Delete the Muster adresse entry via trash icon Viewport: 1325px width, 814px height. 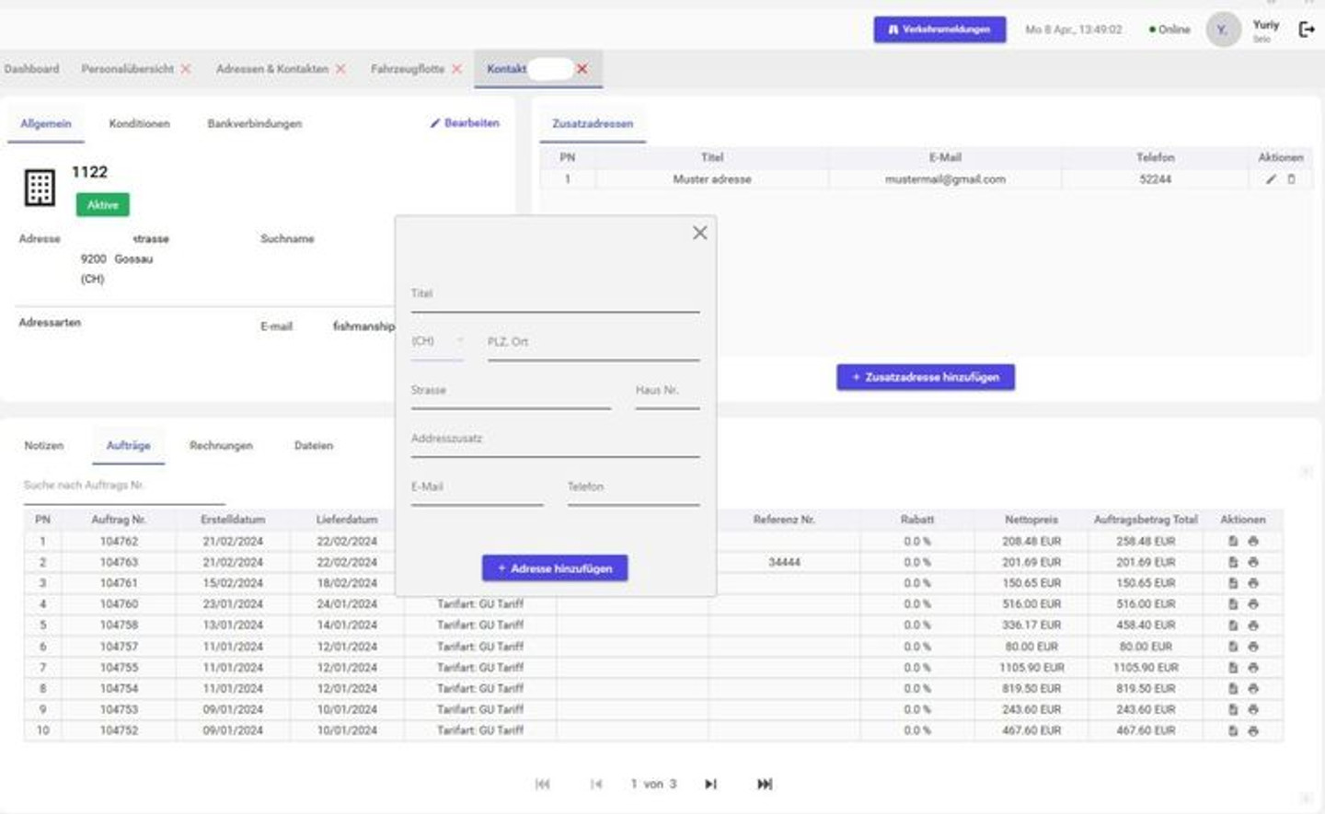pos(1291,179)
